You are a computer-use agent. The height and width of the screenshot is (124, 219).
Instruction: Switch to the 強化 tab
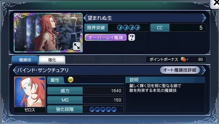[52, 60]
